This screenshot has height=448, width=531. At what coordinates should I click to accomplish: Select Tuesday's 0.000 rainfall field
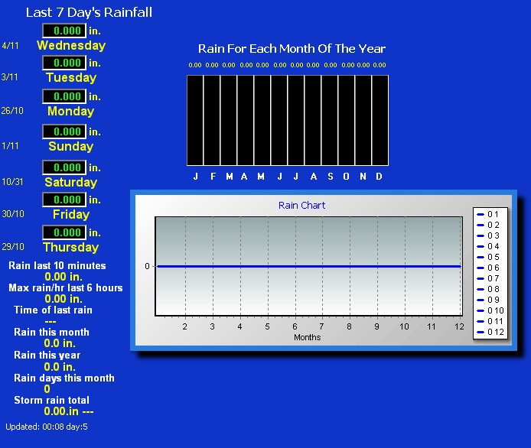64,63
